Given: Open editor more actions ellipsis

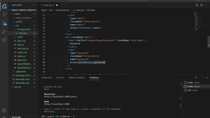Looking at the screenshot, I should (206, 5).
